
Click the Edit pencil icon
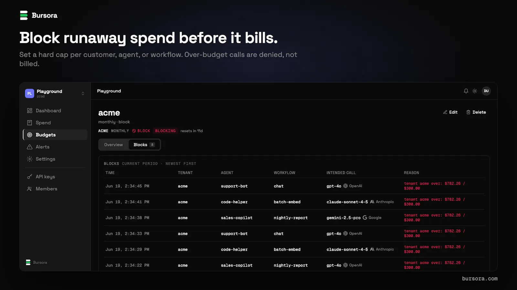click(x=445, y=112)
